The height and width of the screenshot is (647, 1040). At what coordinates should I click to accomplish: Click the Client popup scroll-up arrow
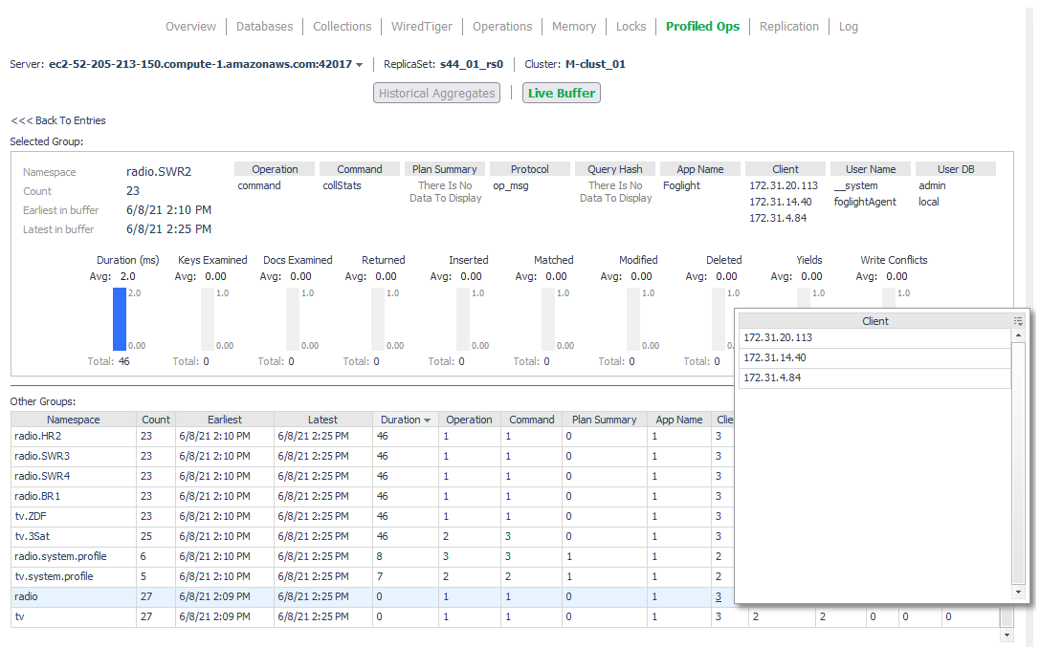tap(1018, 335)
